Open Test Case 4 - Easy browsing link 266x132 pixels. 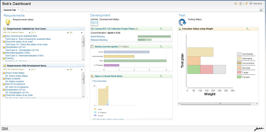(x=28, y=39)
